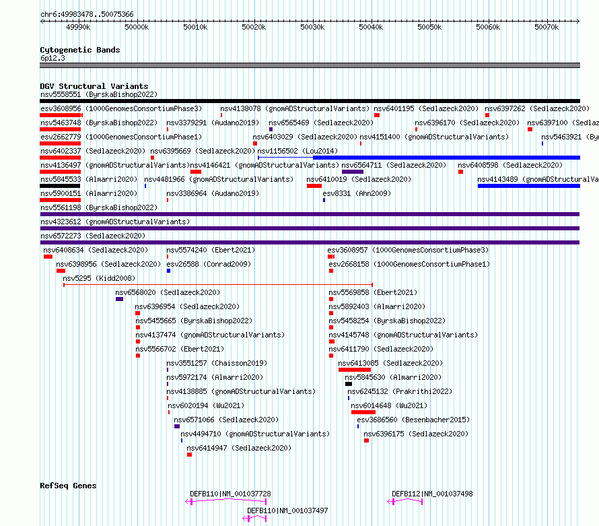Select nsv5892403 (Almarri2020) label
The image size is (599, 526).
(x=377, y=306)
